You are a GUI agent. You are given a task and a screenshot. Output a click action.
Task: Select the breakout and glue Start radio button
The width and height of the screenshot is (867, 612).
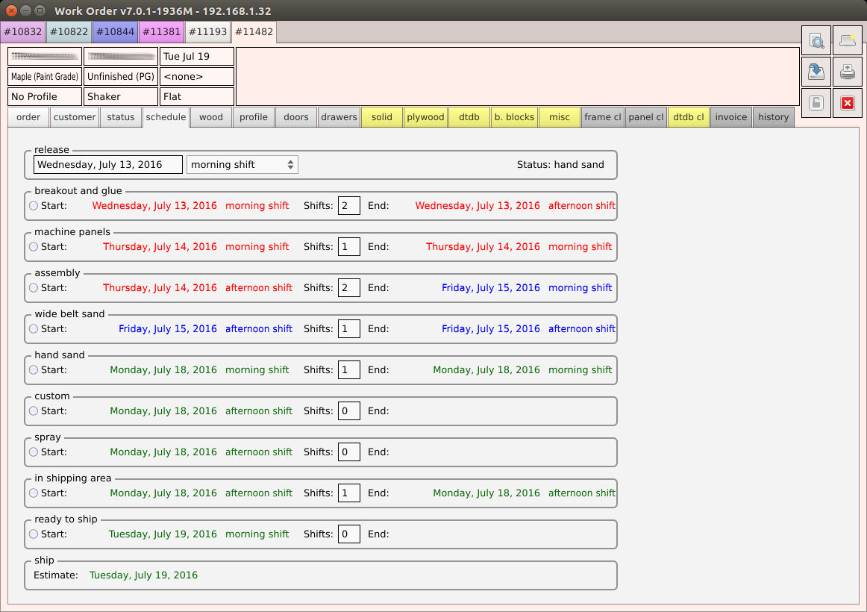click(x=34, y=205)
